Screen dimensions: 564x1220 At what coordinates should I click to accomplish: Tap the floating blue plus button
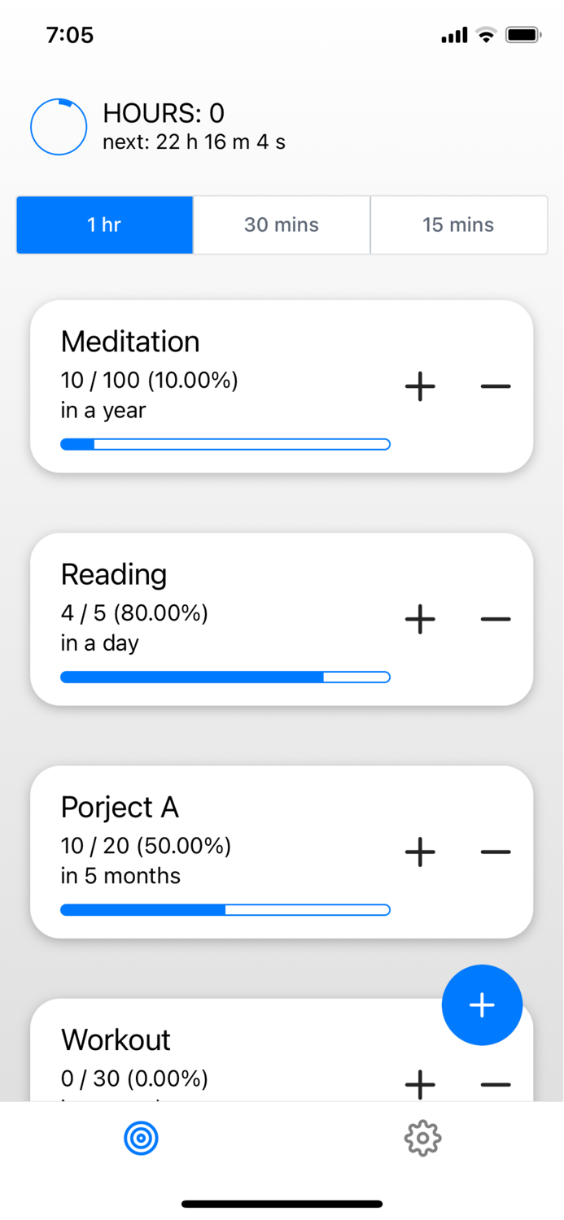pyautogui.click(x=482, y=1004)
